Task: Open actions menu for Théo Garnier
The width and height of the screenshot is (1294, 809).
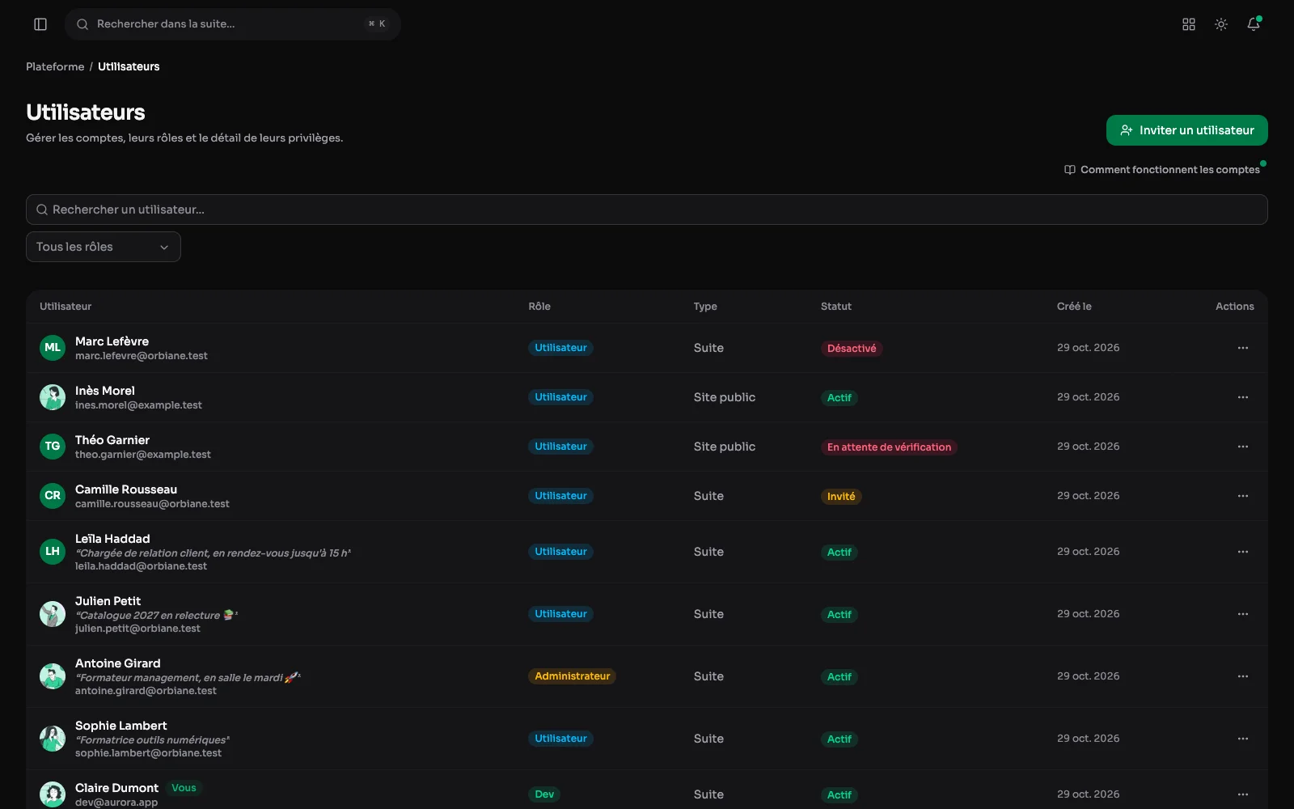Action: (1243, 447)
